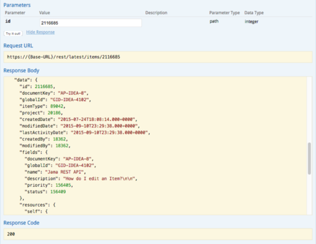The width and height of the screenshot is (316, 244).
Task: Click the "modifiedDate" line
Action: (x=80, y=126)
